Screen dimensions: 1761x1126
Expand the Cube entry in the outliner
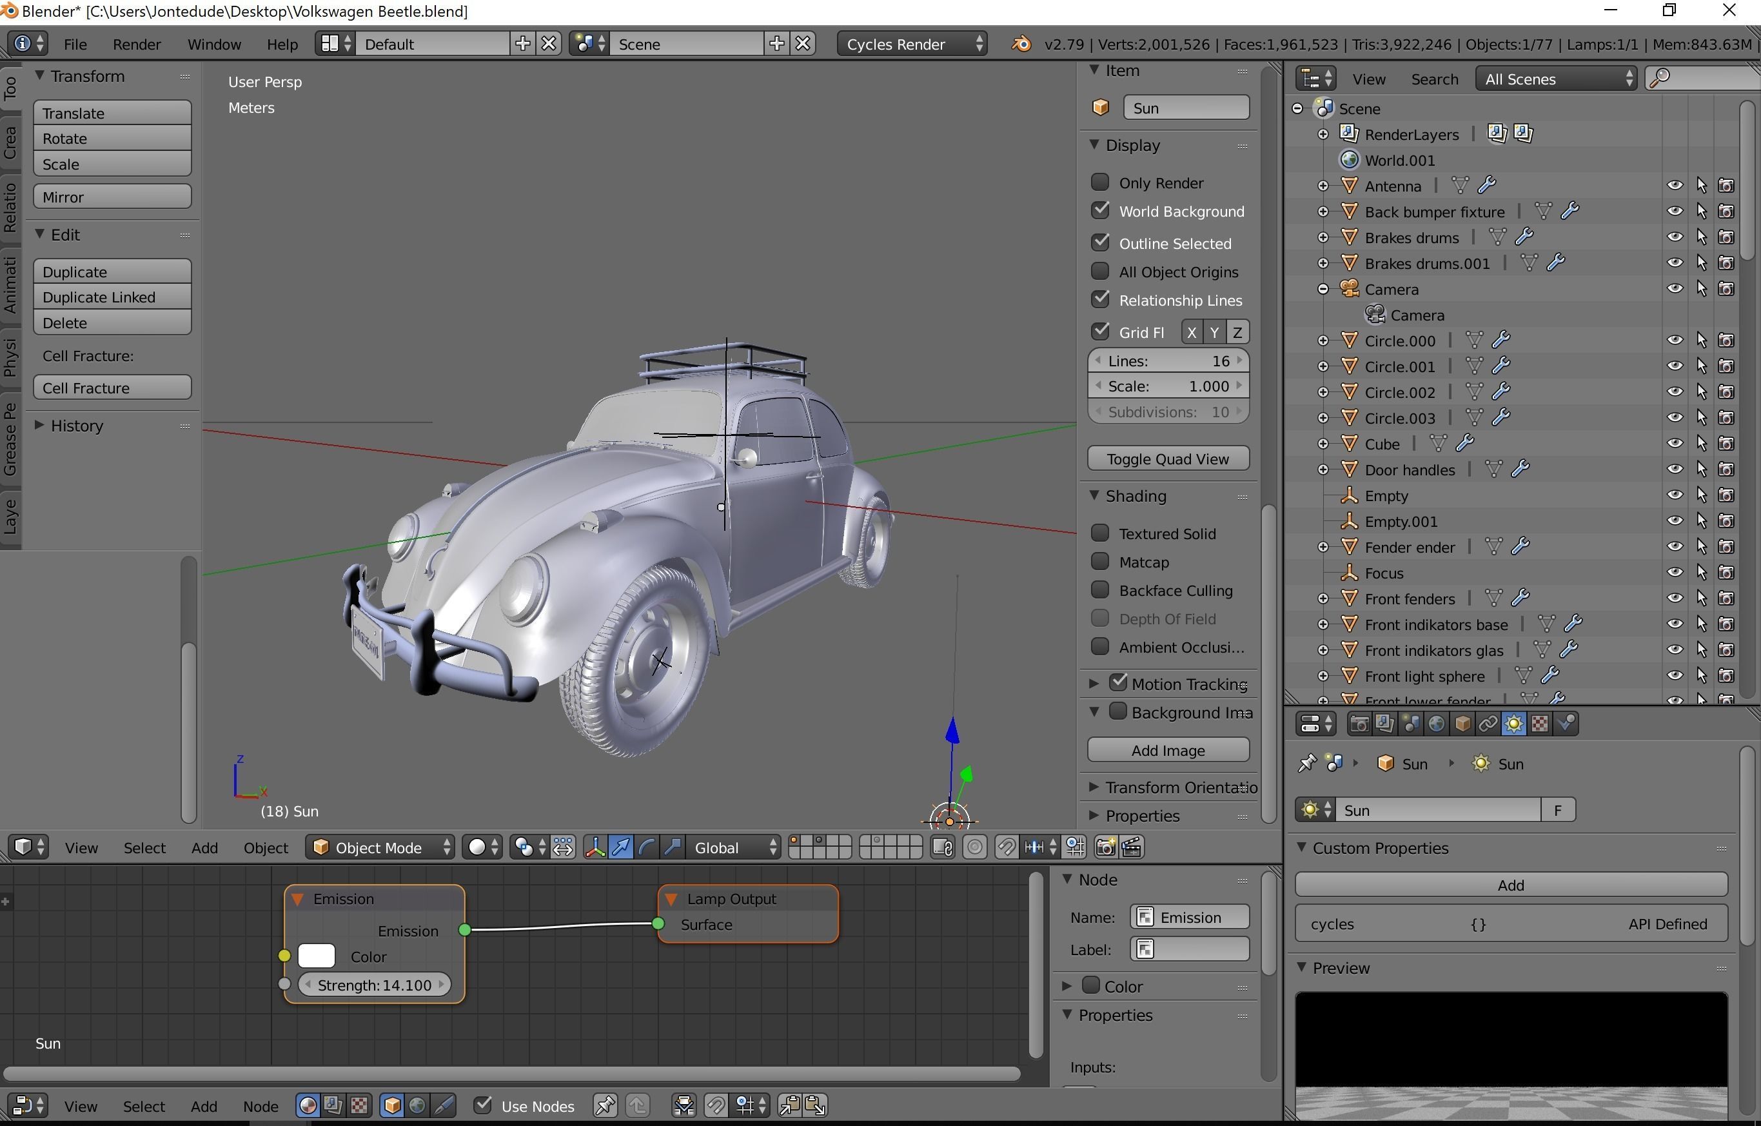point(1324,444)
